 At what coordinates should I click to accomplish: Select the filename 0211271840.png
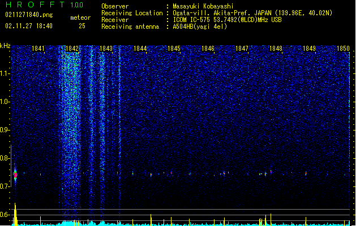(x=29, y=15)
